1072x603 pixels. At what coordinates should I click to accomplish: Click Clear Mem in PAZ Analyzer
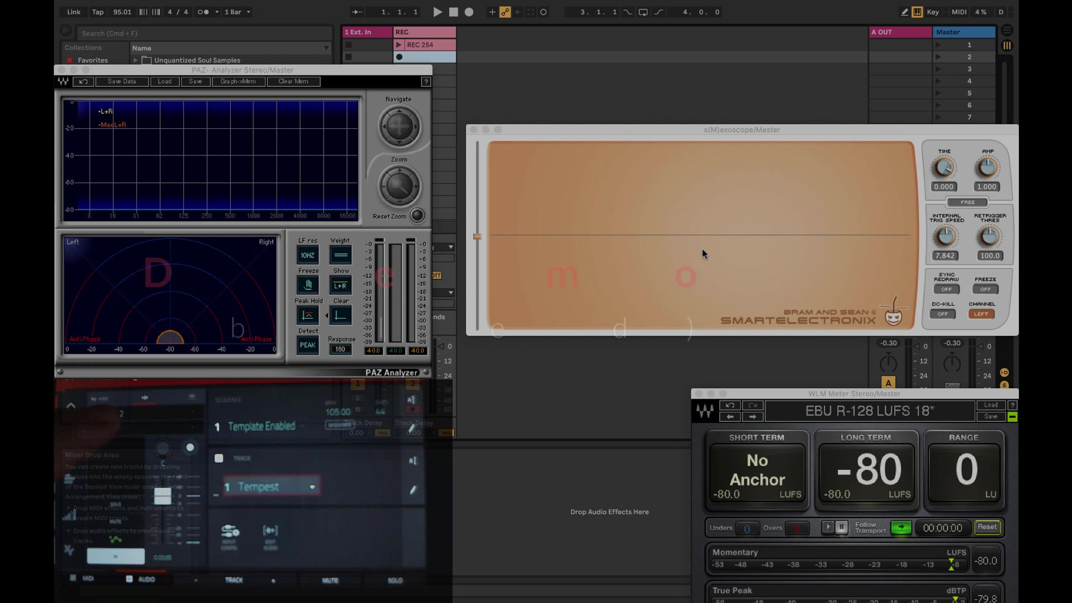(293, 81)
